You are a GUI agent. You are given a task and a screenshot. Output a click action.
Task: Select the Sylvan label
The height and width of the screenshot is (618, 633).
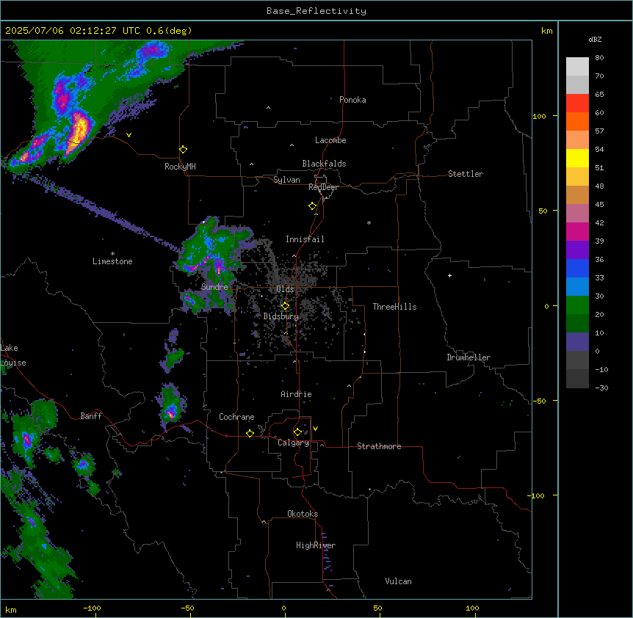(286, 180)
